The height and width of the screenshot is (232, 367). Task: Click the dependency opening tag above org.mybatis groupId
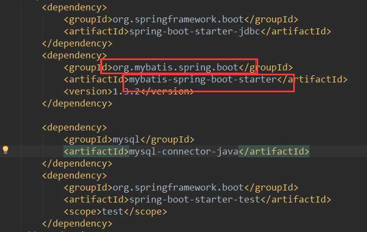tap(74, 56)
